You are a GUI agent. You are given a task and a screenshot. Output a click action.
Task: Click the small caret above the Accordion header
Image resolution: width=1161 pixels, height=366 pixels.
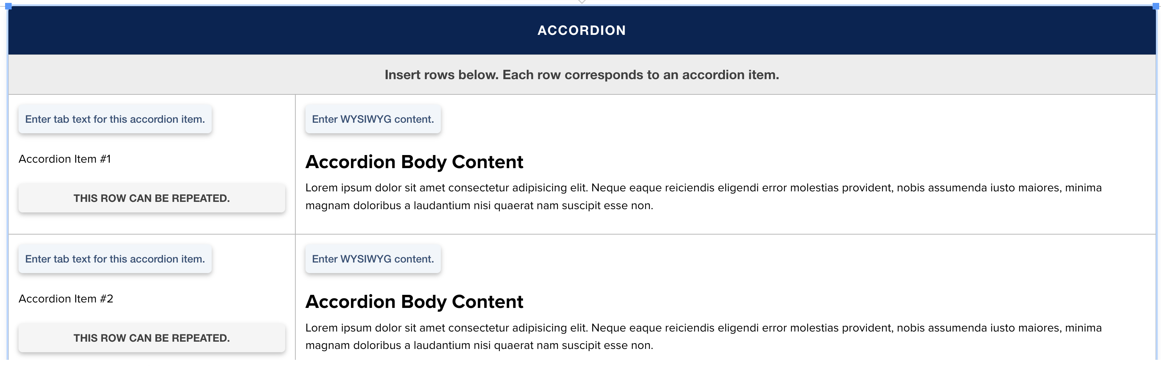point(582,2)
